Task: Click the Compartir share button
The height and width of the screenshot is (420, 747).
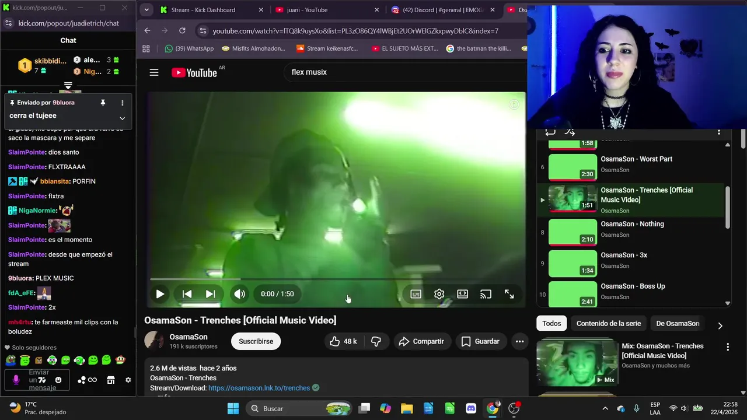Action: pyautogui.click(x=421, y=341)
